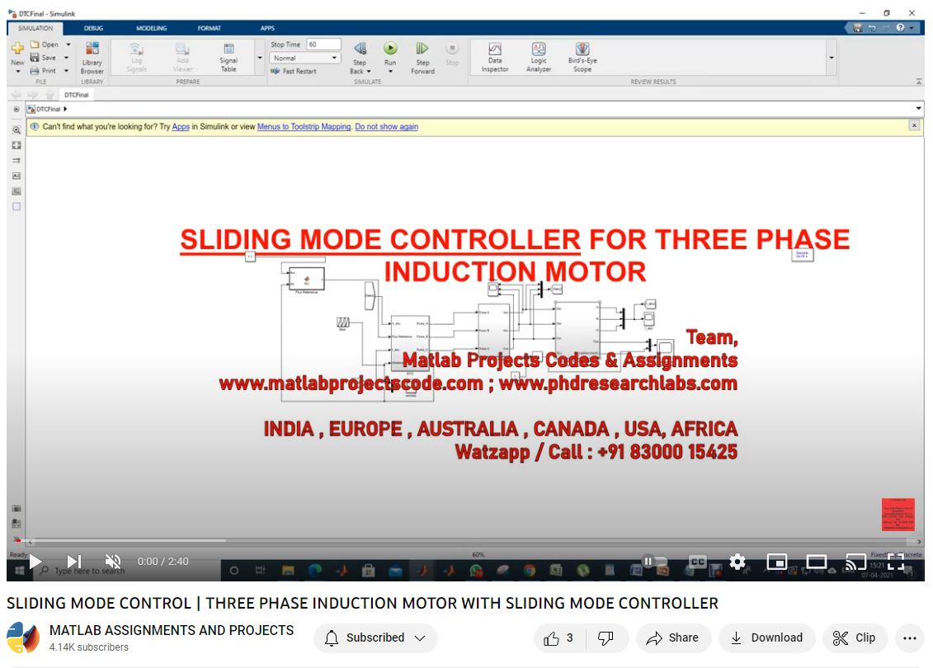
Task: Switch to the MODELING tab
Action: [151, 28]
